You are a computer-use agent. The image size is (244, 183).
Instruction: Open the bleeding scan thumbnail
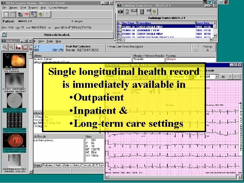[x=15, y=161]
